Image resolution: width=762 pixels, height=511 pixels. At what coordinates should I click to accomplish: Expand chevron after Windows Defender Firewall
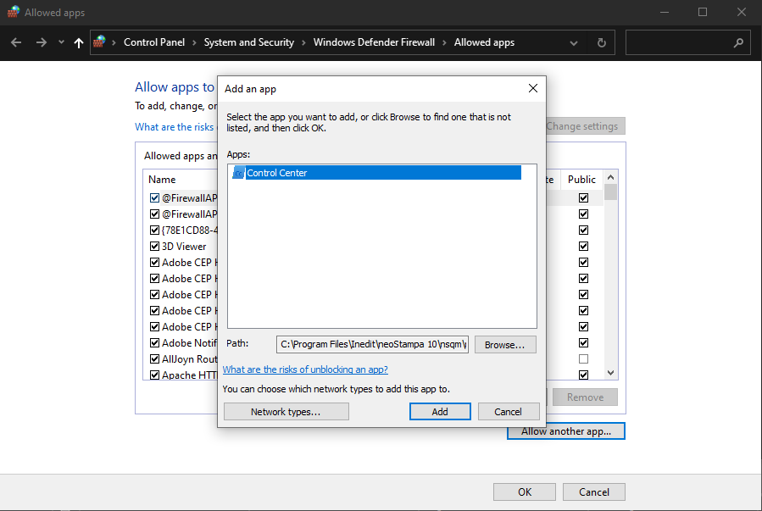click(x=444, y=42)
